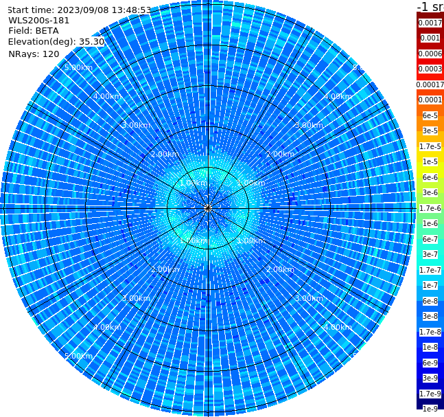This screenshot has width=444, height=417.
Task: Select the 3e-7 colorbar value
Action: coord(430,254)
